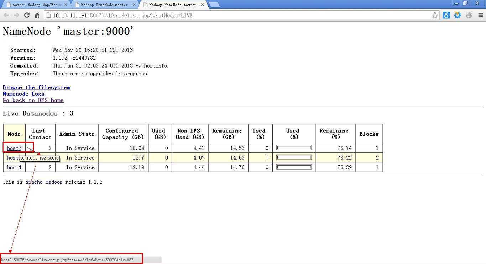Open the host2 datanode link
The height and width of the screenshot is (264, 486).
coord(14,148)
